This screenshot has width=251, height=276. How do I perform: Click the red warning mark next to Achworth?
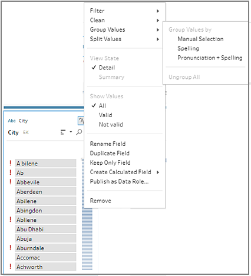click(x=10, y=267)
